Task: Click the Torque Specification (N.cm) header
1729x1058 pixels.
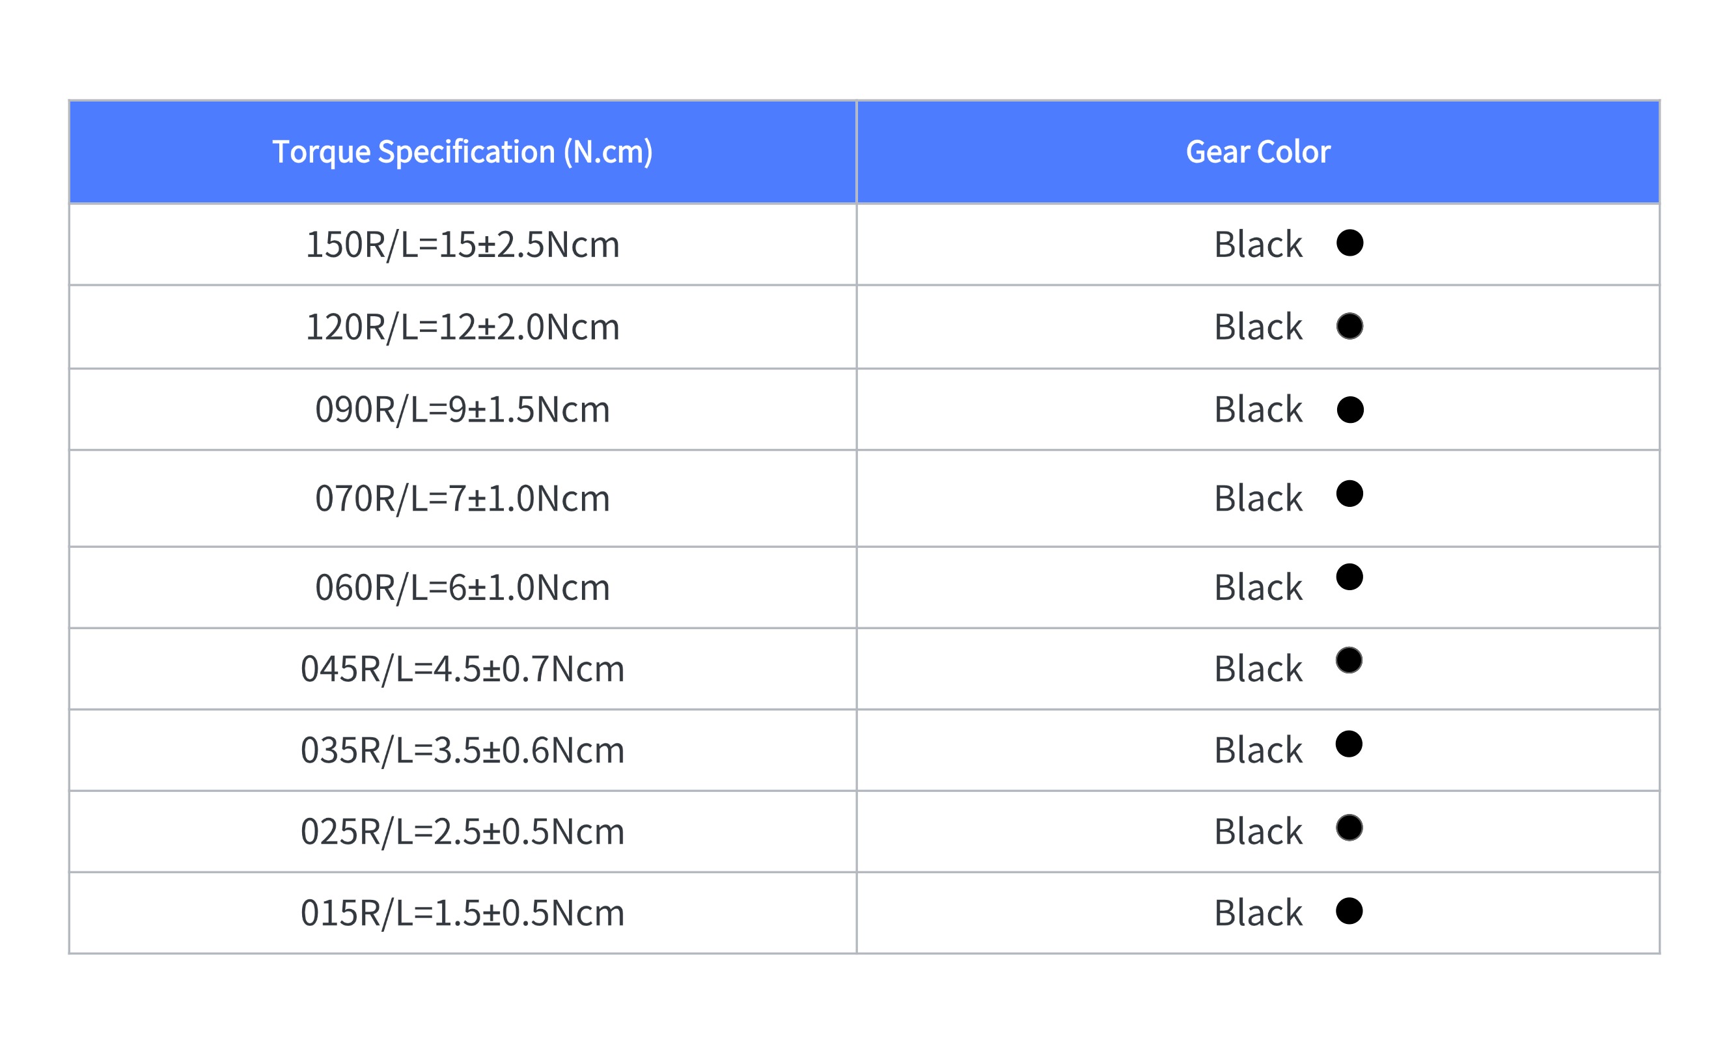Action: coord(462,152)
